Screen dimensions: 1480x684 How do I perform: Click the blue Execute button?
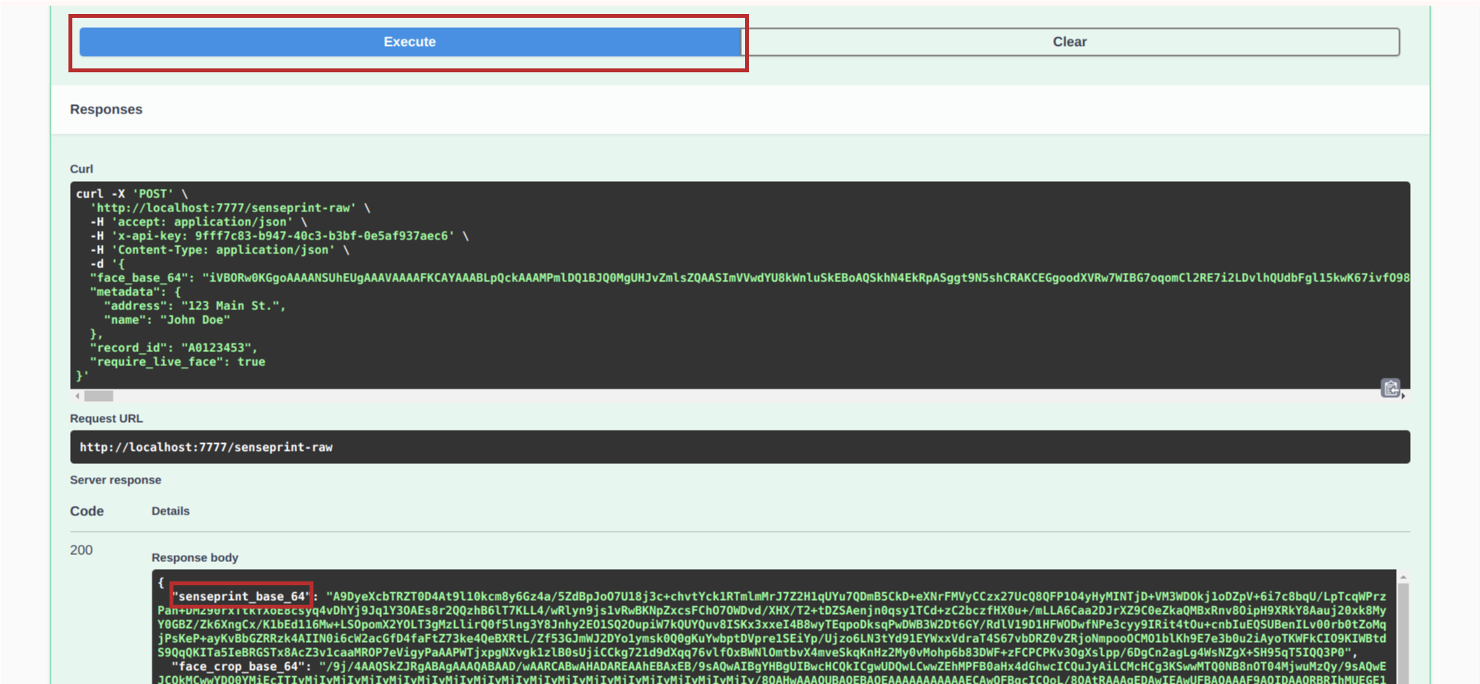click(x=410, y=42)
